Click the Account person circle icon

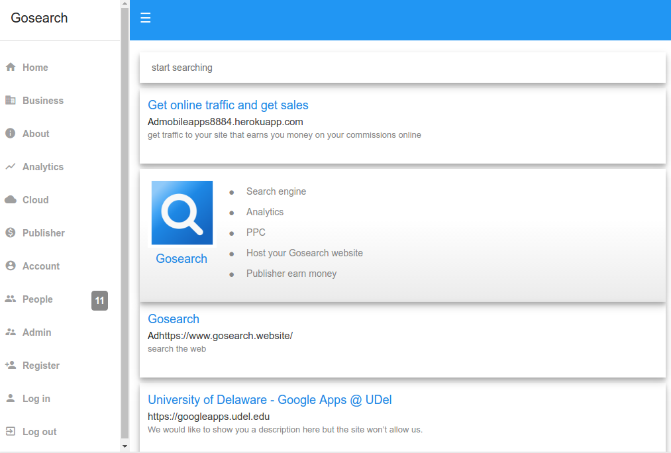[x=11, y=266]
